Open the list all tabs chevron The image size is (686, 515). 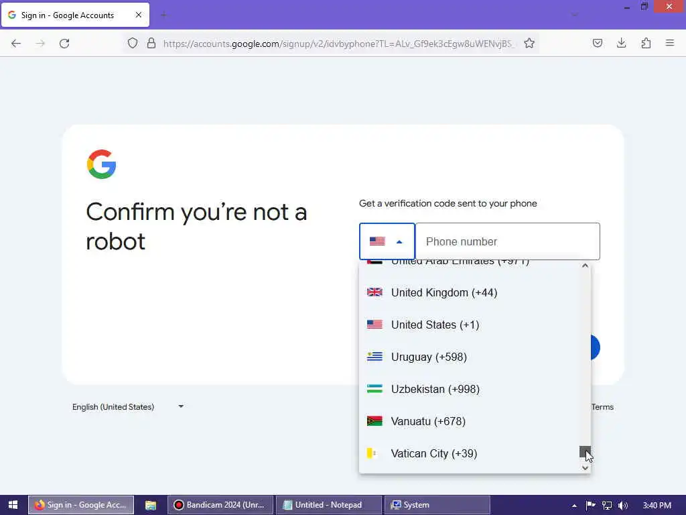pyautogui.click(x=574, y=15)
